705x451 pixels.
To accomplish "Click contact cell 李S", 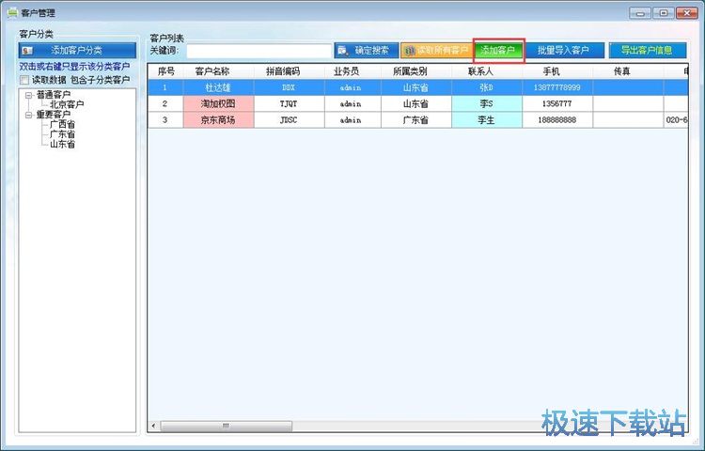I will [x=487, y=103].
